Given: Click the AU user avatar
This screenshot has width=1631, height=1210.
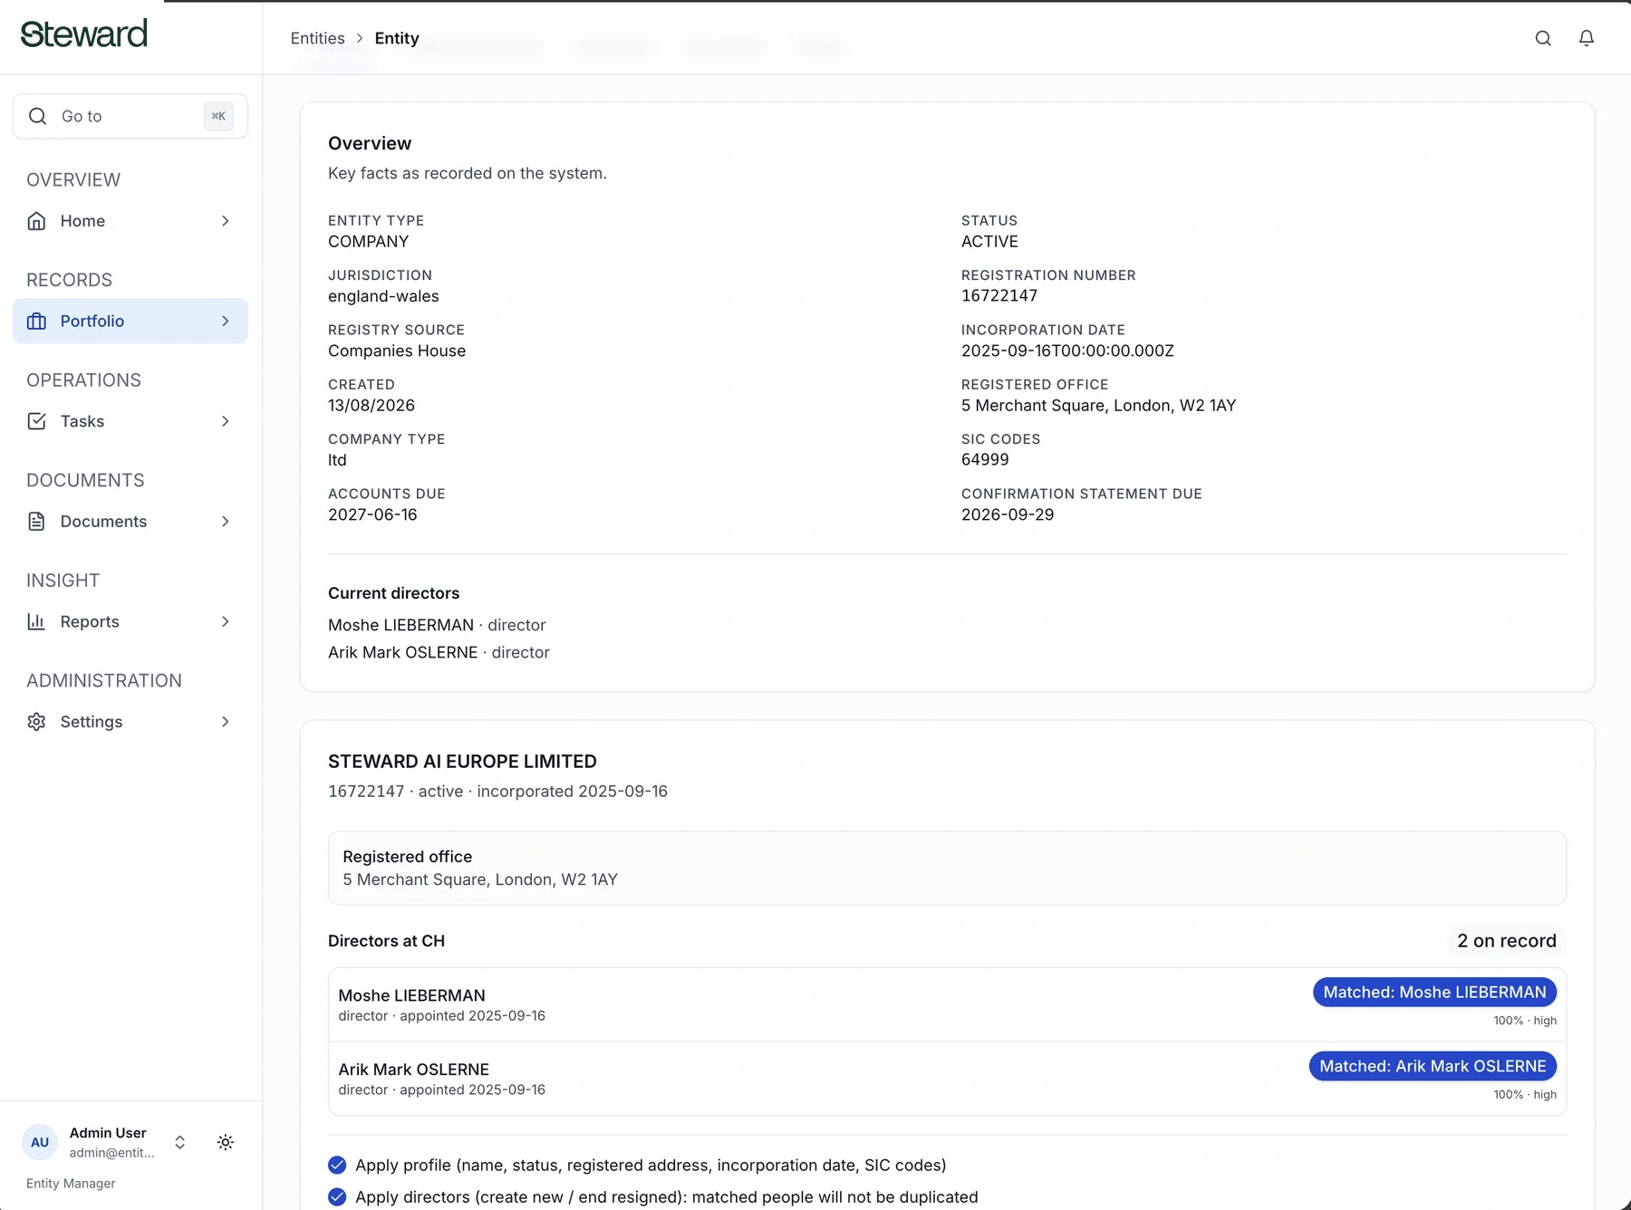Looking at the screenshot, I should [x=40, y=1142].
